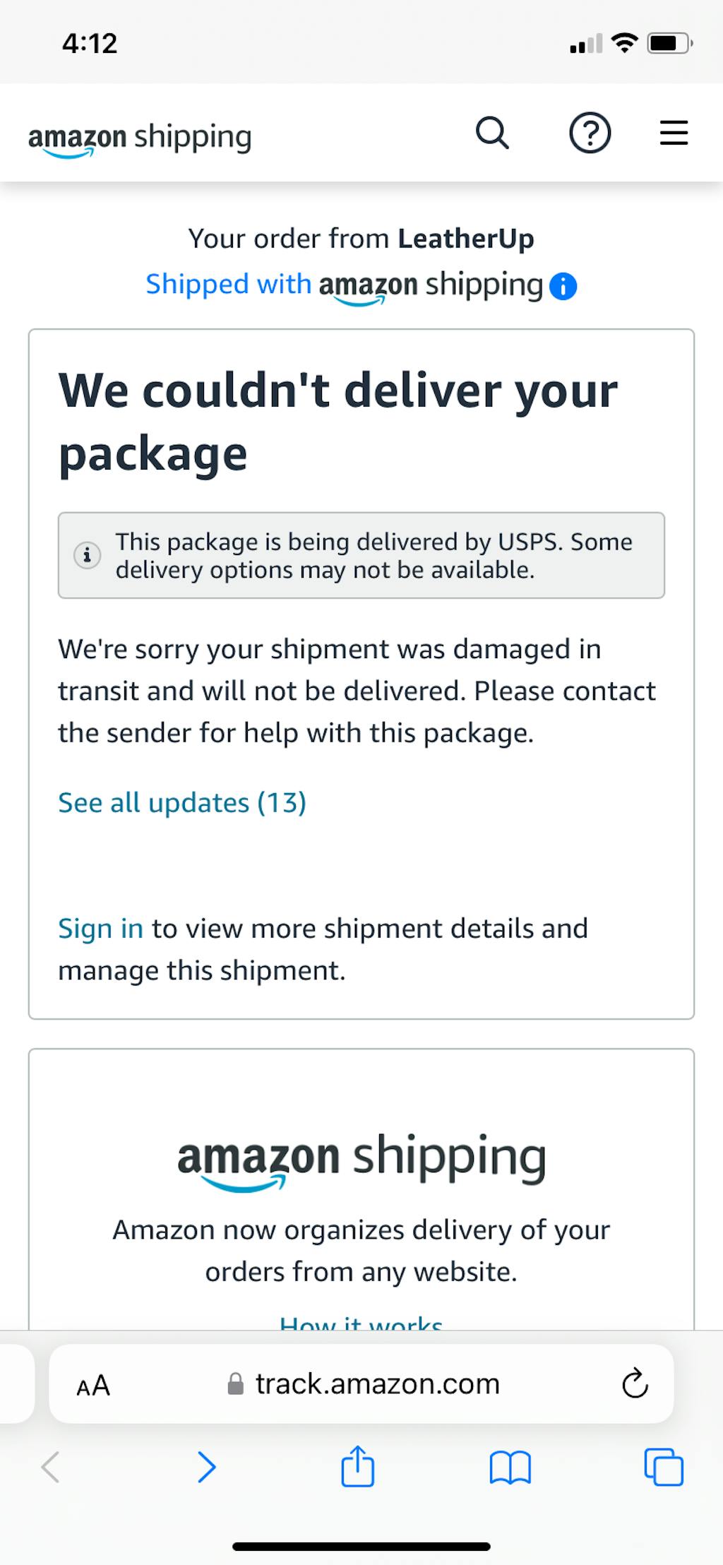Open the Safari bookmarks icon
Viewport: 723px width, 1565px height.
[x=510, y=1467]
